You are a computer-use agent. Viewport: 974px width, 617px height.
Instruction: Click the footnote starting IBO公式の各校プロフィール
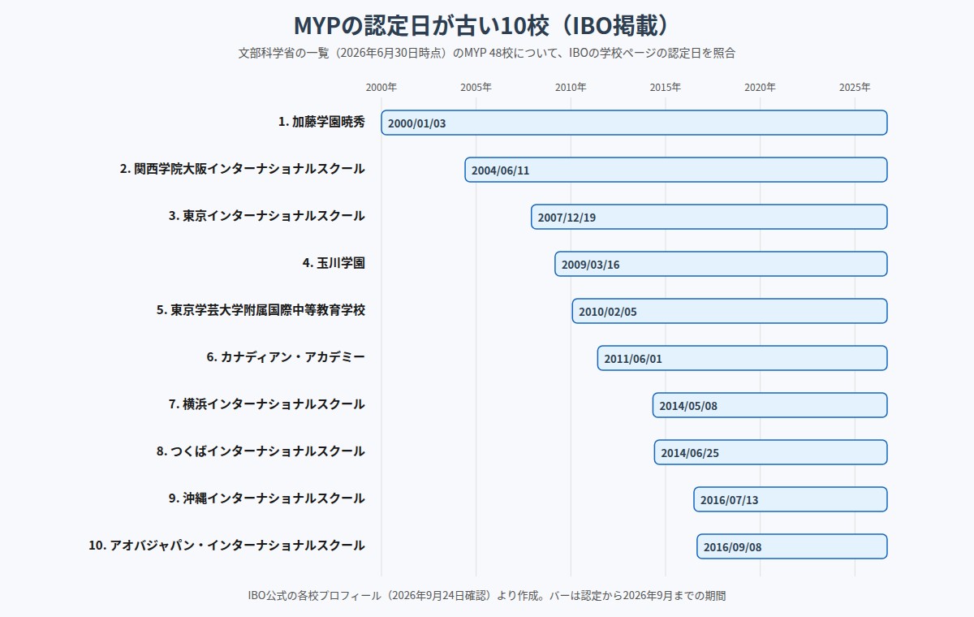pos(487,596)
